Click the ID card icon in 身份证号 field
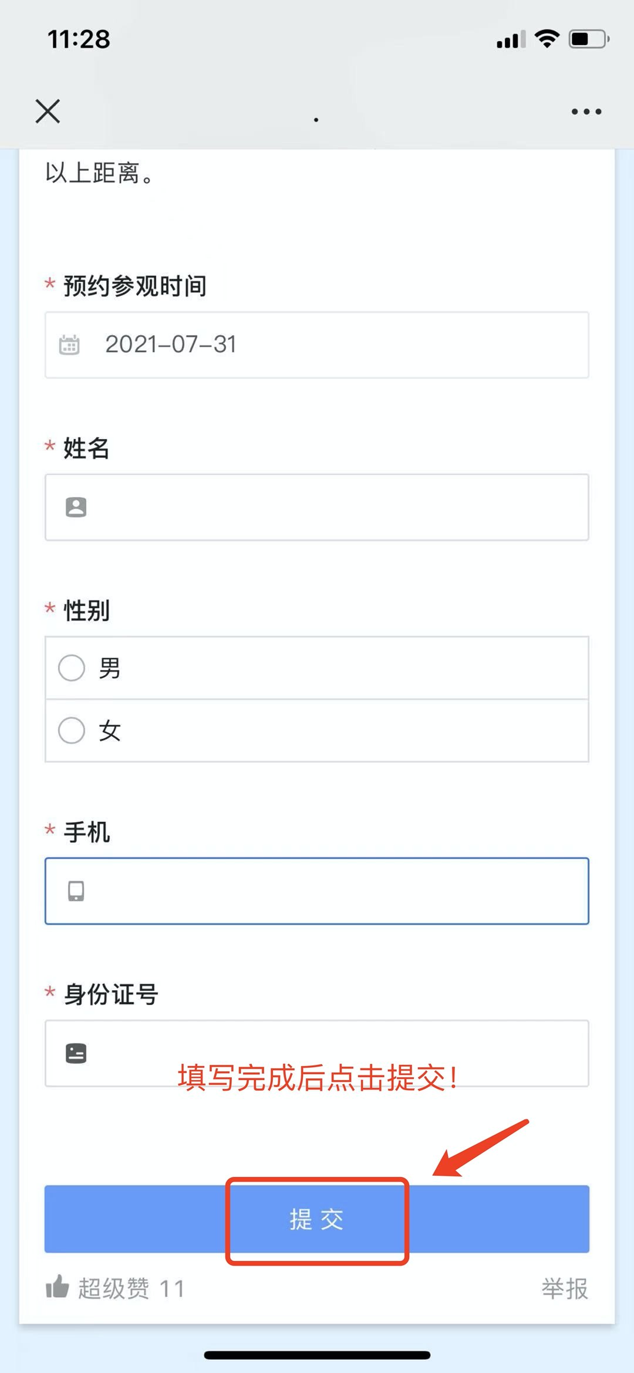 click(76, 1053)
